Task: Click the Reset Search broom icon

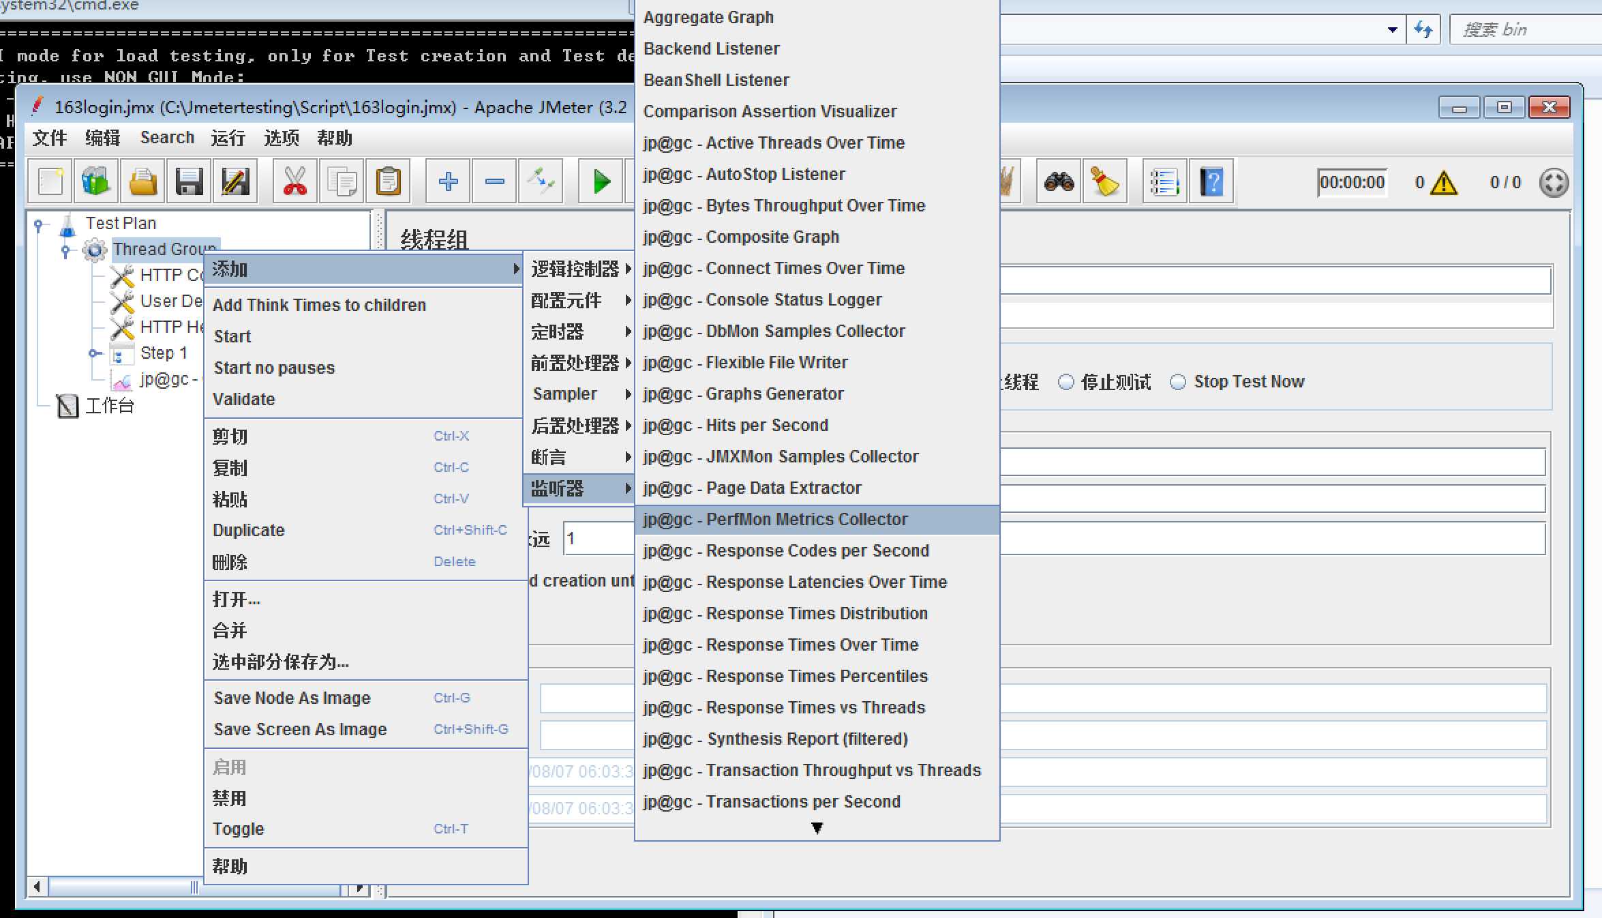Action: coord(1105,182)
